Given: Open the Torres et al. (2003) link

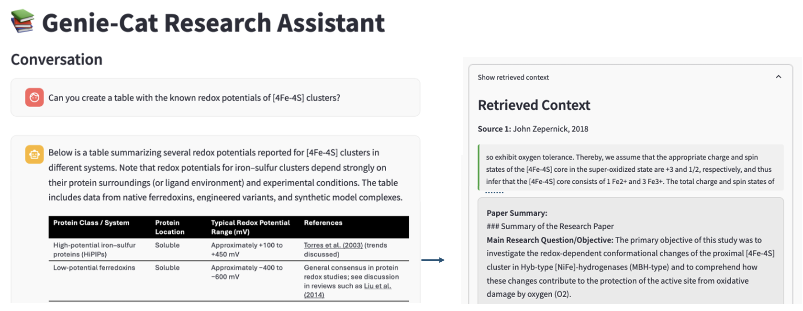Looking at the screenshot, I should [333, 245].
